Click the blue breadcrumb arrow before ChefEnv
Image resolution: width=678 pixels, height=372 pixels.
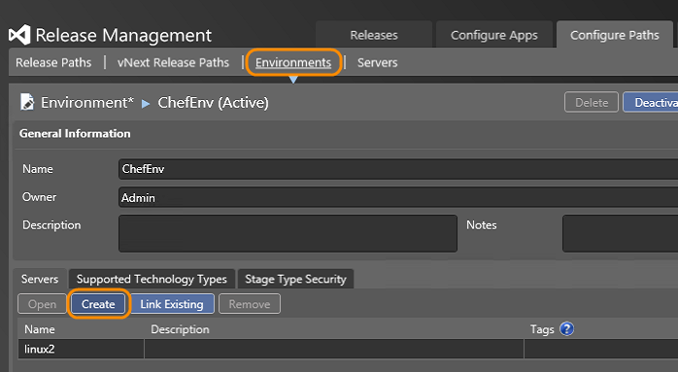pos(146,104)
